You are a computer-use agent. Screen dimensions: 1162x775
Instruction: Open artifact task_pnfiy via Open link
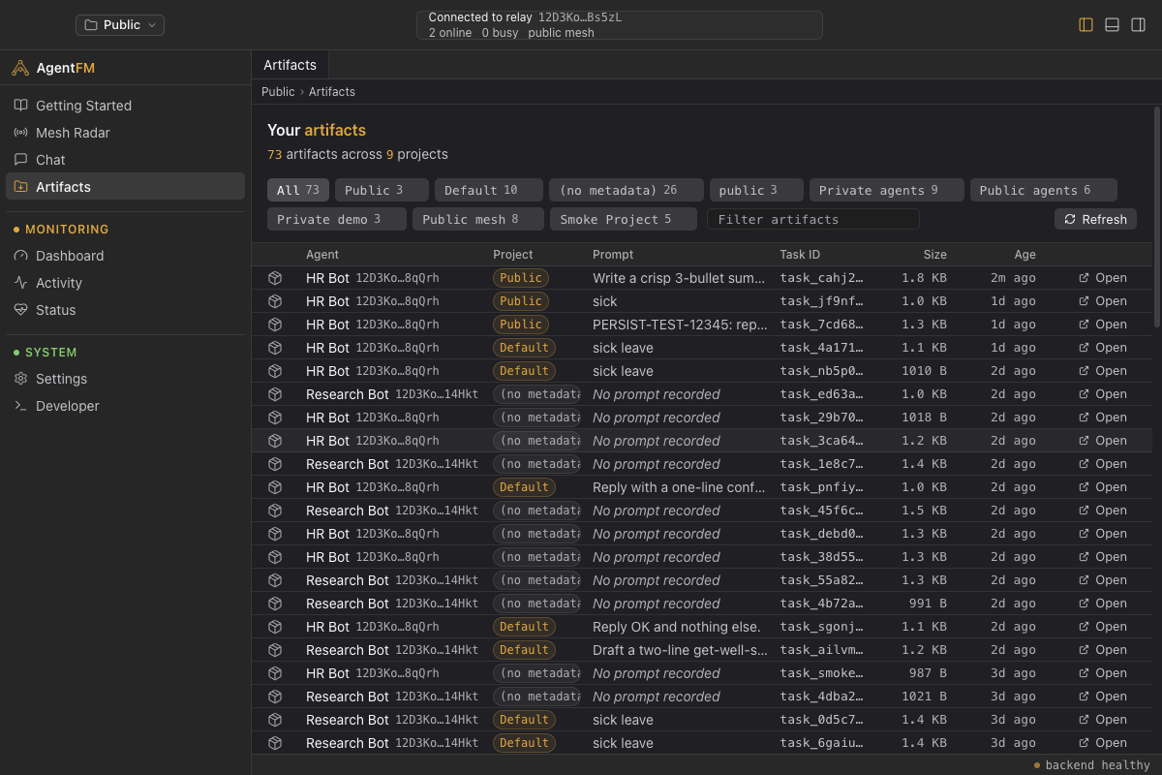(x=1103, y=487)
